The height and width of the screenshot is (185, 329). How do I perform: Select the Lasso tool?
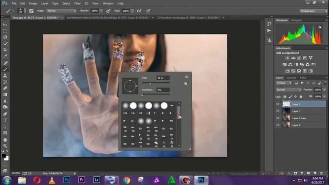[5, 38]
